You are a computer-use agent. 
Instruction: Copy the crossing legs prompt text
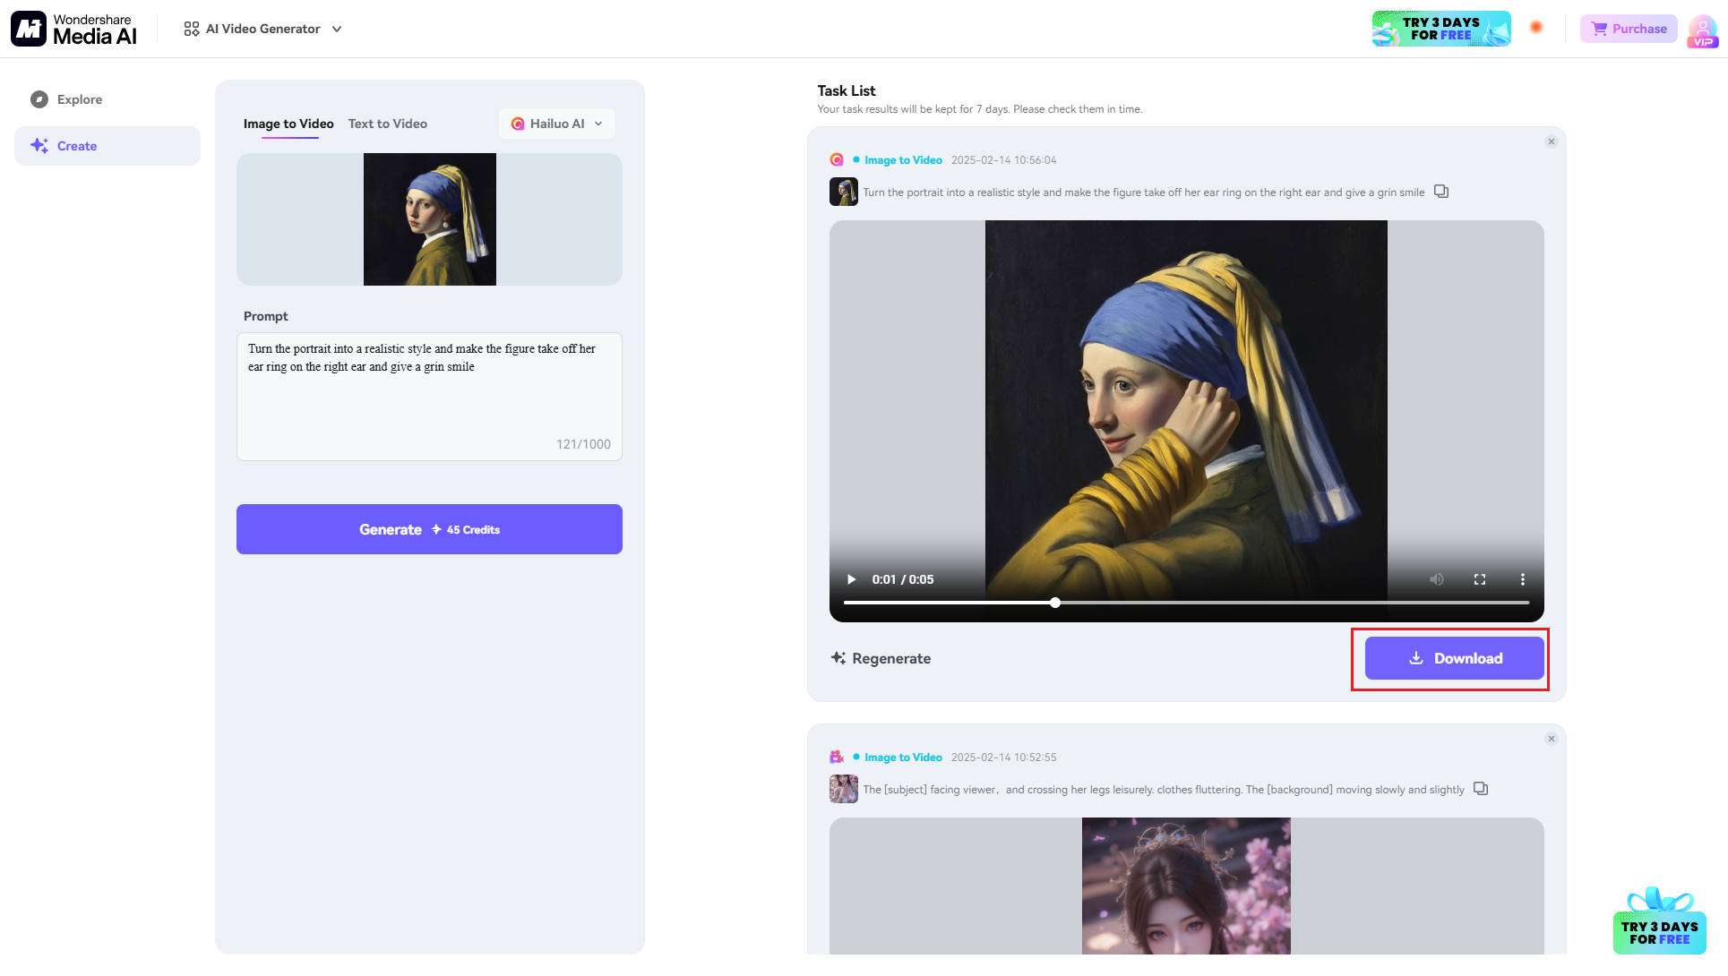(x=1479, y=789)
